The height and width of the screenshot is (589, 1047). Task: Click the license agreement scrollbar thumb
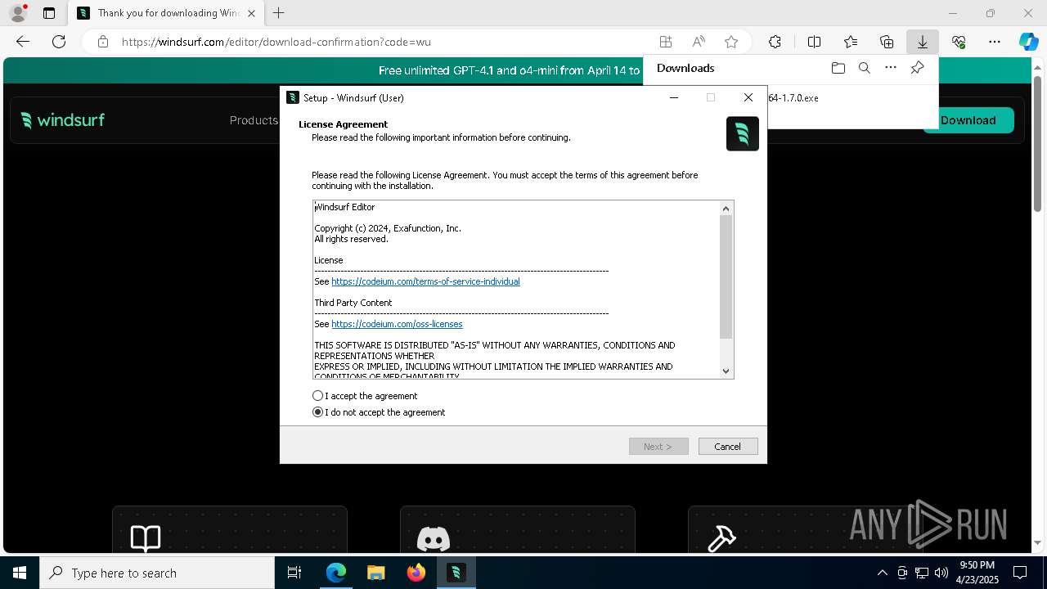(726, 277)
